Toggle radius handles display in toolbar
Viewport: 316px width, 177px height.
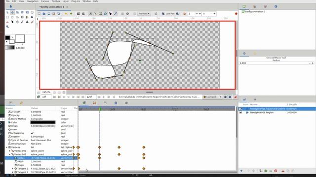(x=105, y=14)
